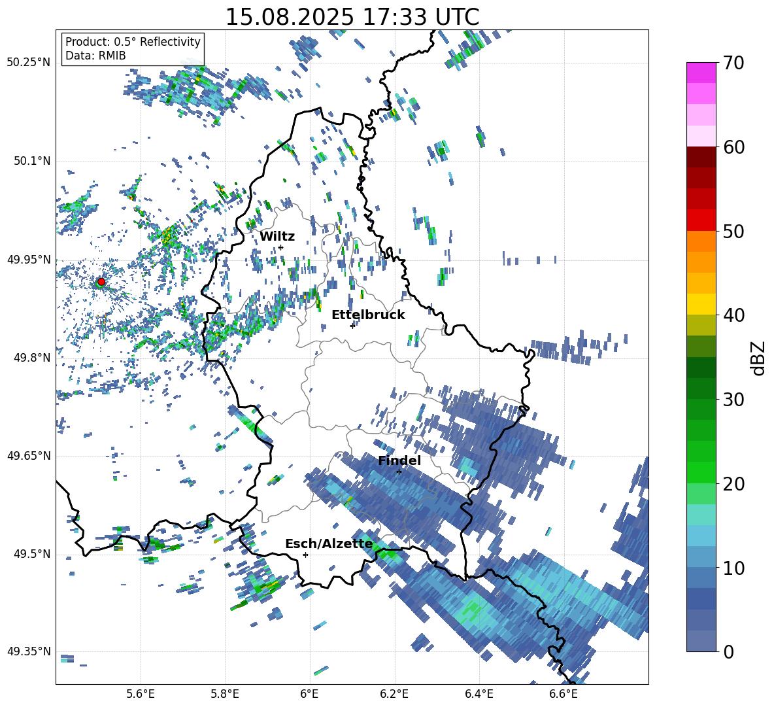Click the 49.65°N latitude tick label
This screenshot has width=774, height=707.
(x=29, y=455)
